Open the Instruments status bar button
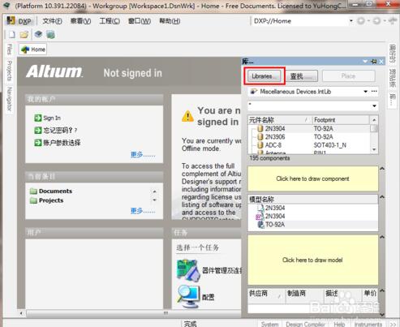 click(368, 324)
